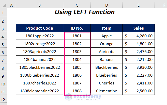
Task: Select column E header
Action: 139,5
